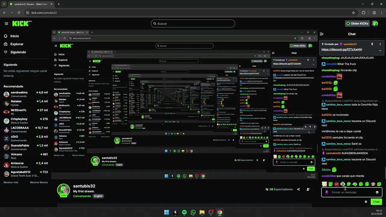
Task: Send message with main green Chat button
Action: (x=376, y=202)
